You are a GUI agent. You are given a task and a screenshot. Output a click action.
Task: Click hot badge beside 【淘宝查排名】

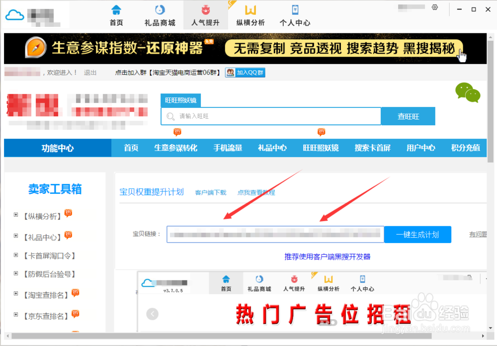[x=75, y=293]
